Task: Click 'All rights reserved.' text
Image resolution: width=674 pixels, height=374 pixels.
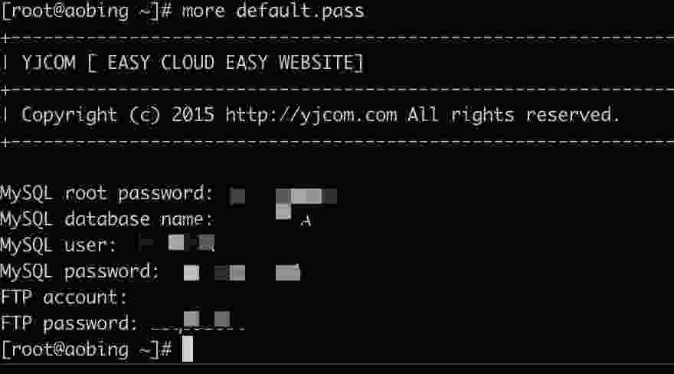Action: [514, 115]
